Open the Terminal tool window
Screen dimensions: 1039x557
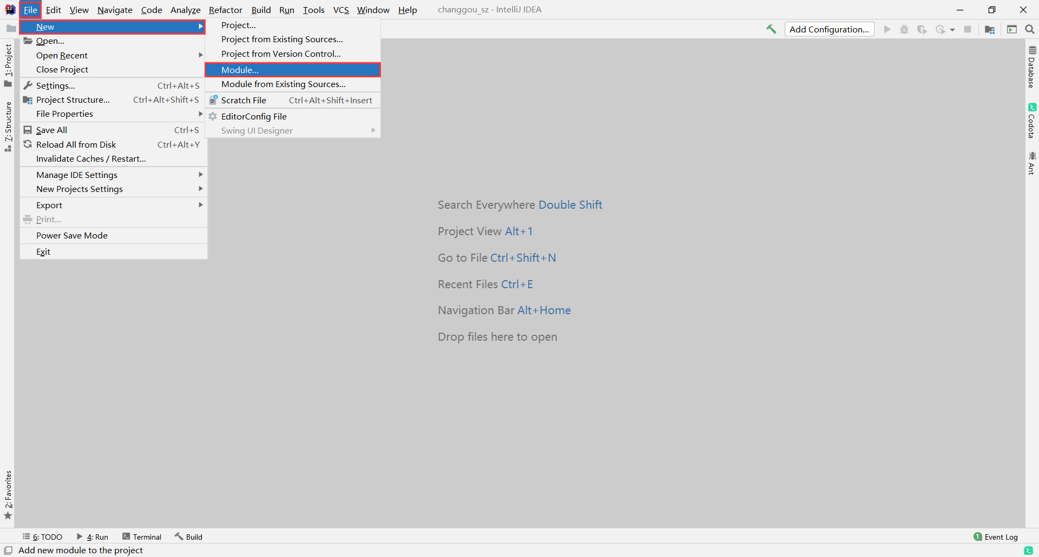(142, 536)
